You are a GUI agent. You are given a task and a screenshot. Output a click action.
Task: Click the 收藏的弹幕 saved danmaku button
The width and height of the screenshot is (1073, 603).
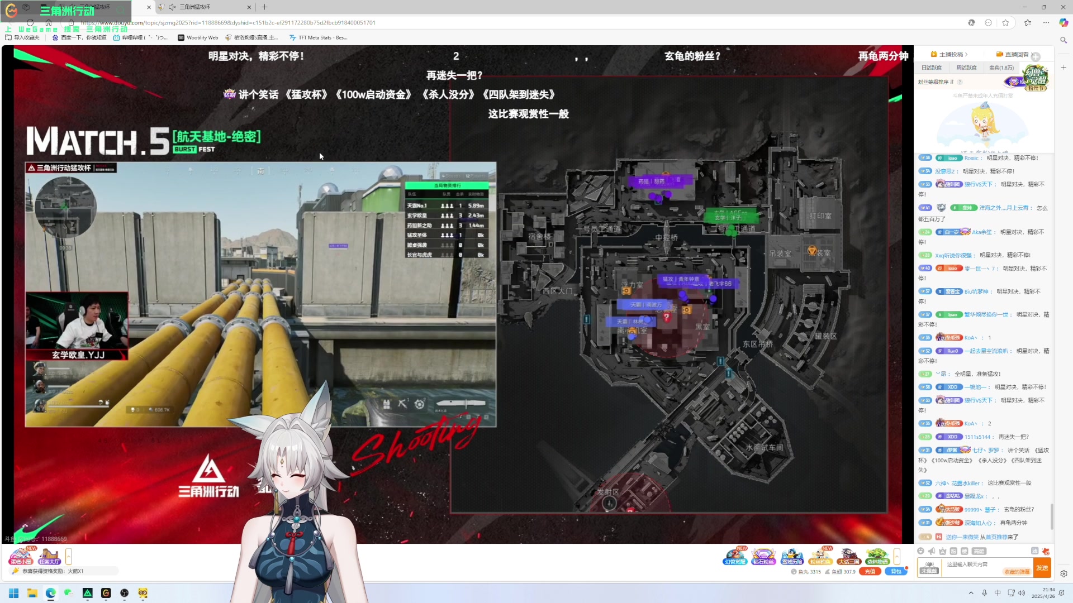pos(1017,572)
